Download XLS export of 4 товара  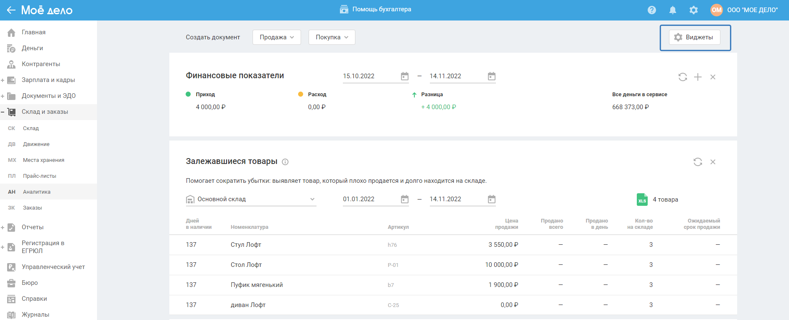(x=642, y=200)
